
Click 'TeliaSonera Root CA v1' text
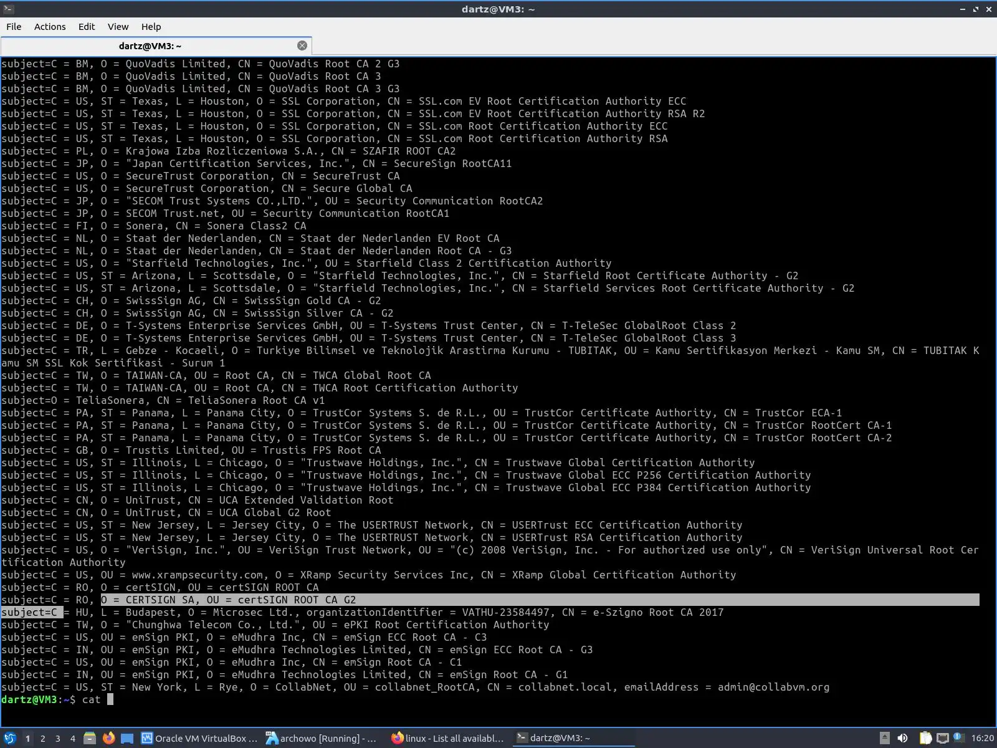(256, 400)
